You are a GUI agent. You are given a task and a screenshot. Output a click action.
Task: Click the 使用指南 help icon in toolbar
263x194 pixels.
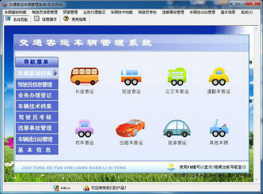pyautogui.click(x=66, y=18)
